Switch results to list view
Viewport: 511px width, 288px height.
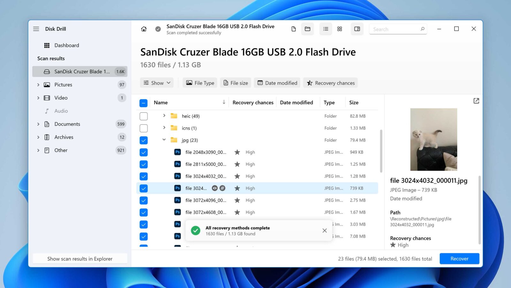pyautogui.click(x=325, y=29)
